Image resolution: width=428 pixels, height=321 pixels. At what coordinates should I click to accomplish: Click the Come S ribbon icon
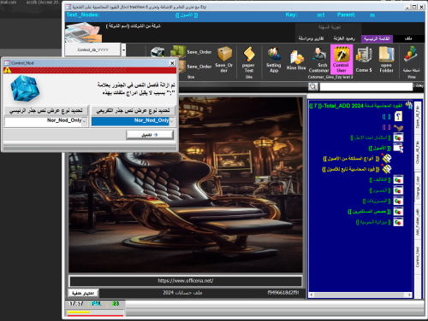(364, 60)
